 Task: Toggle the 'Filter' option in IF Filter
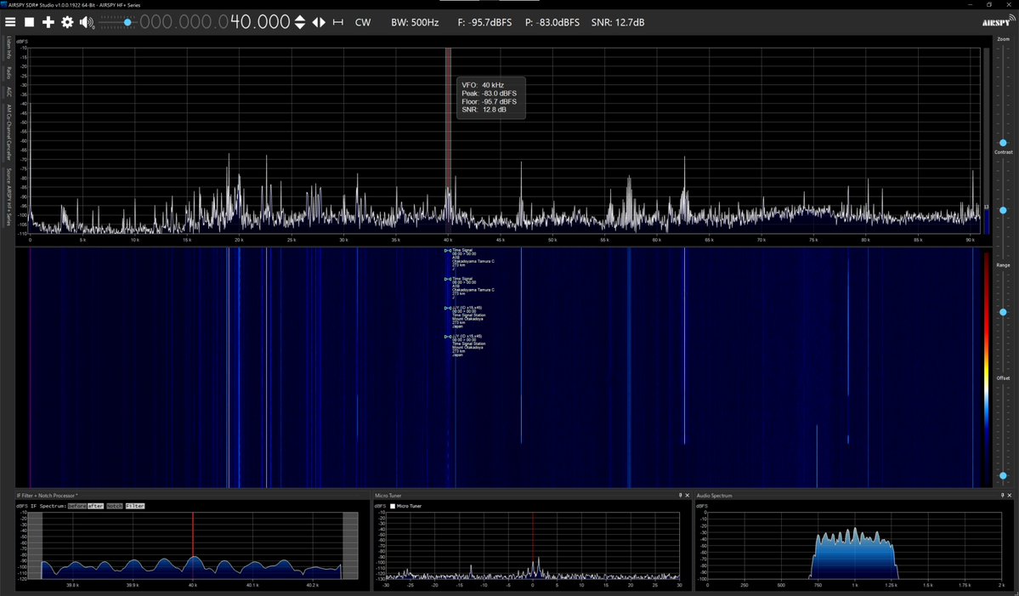tap(135, 506)
